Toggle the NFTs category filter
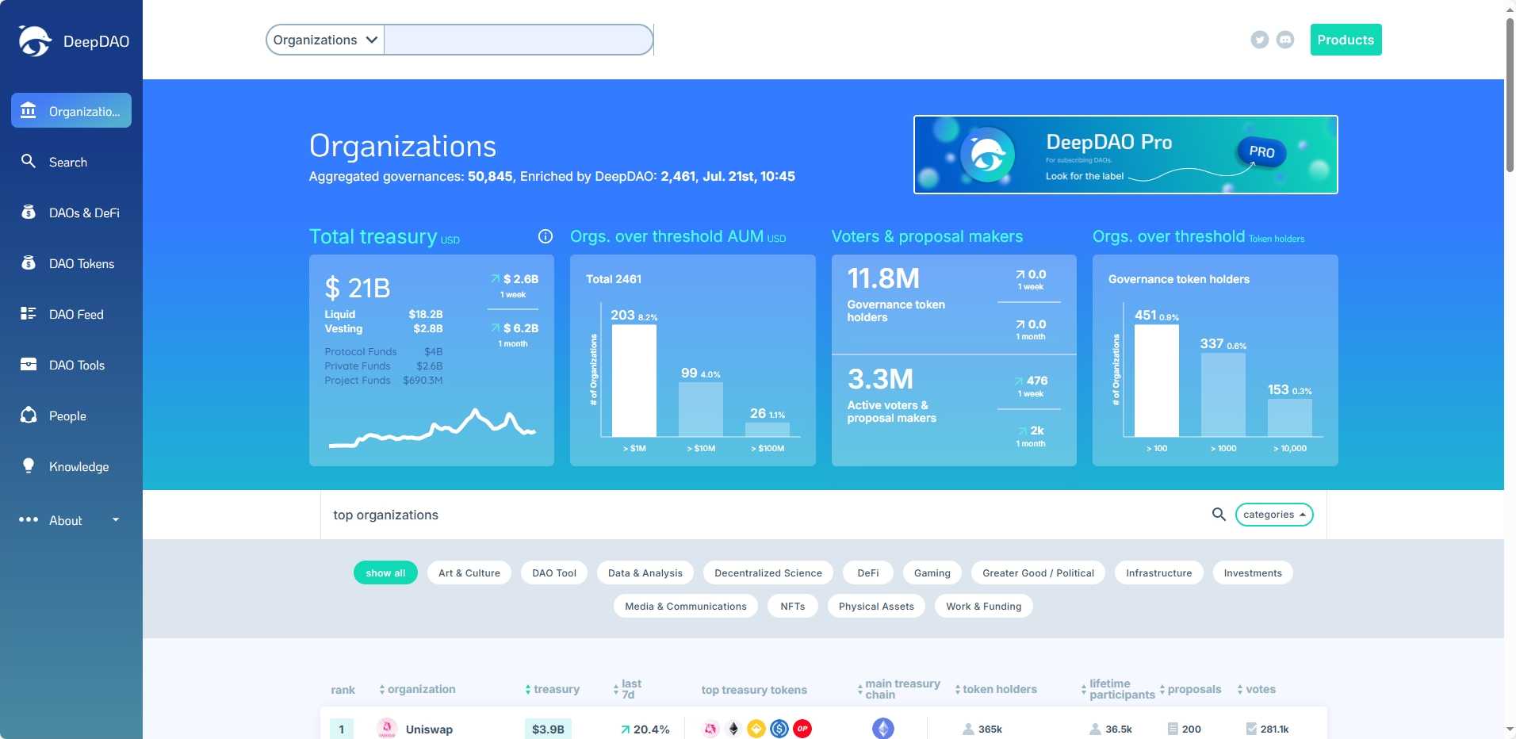The image size is (1516, 739). (792, 606)
